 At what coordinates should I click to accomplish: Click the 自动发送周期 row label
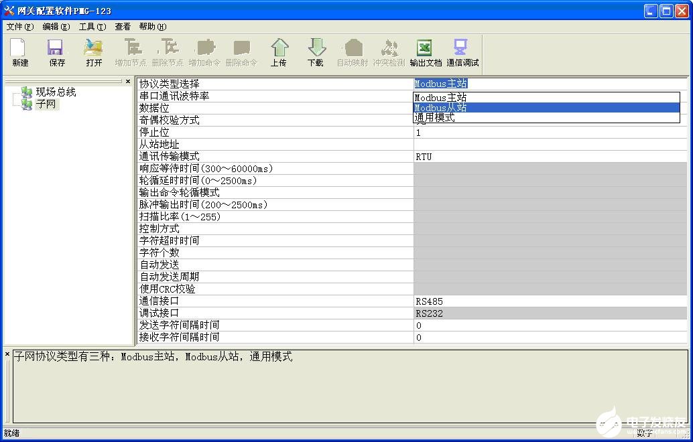[170, 277]
